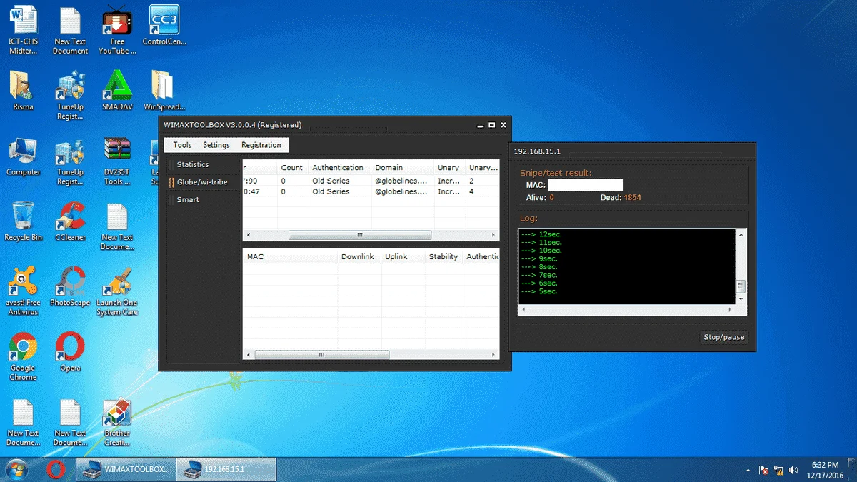Image resolution: width=857 pixels, height=482 pixels.
Task: Launch Google Chrome from the desktop
Action: tap(23, 357)
